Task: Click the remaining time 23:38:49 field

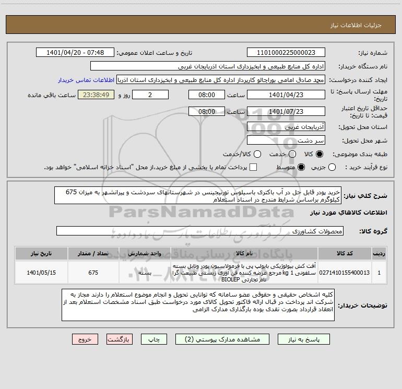Action: pyautogui.click(x=96, y=95)
